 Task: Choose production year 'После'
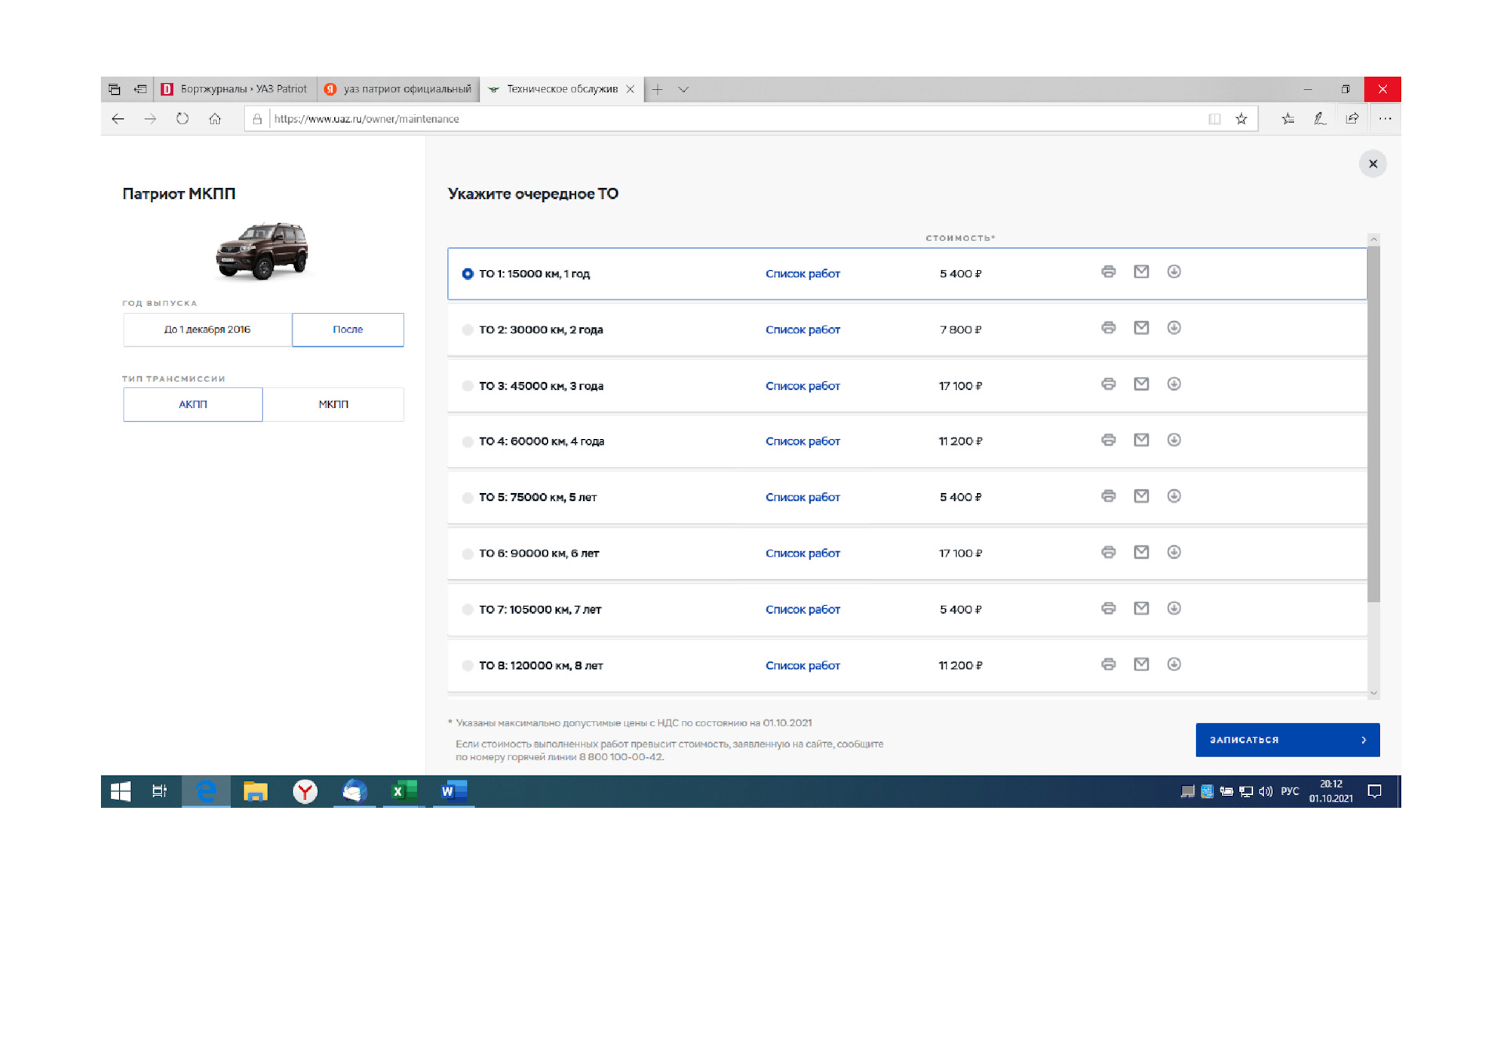(x=348, y=330)
